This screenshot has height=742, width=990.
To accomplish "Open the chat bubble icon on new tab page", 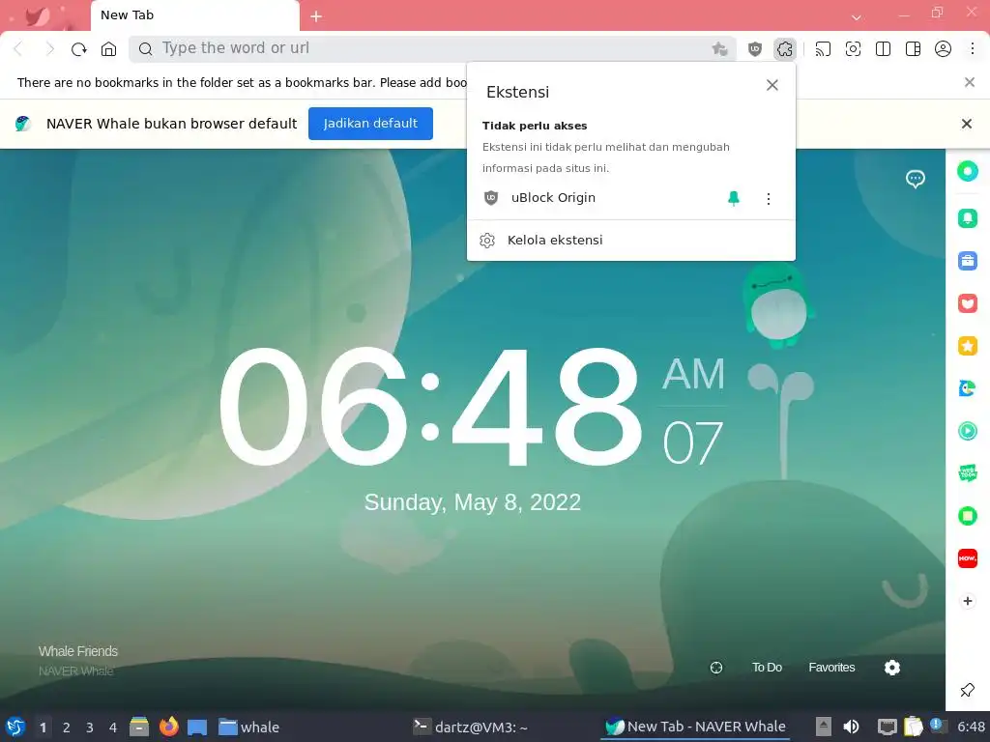I will coord(915,179).
